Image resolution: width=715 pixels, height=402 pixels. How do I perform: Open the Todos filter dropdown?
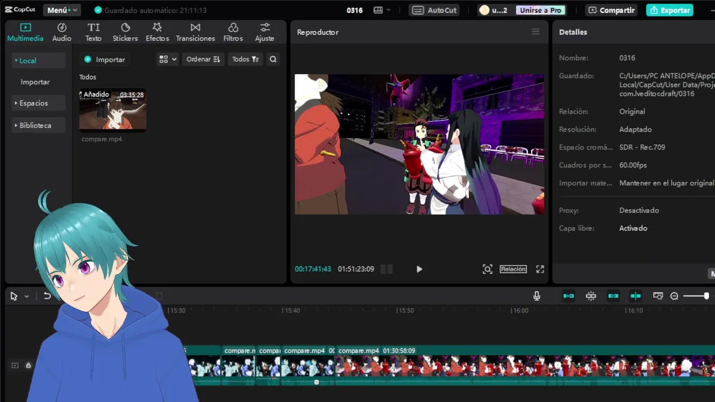coord(245,59)
